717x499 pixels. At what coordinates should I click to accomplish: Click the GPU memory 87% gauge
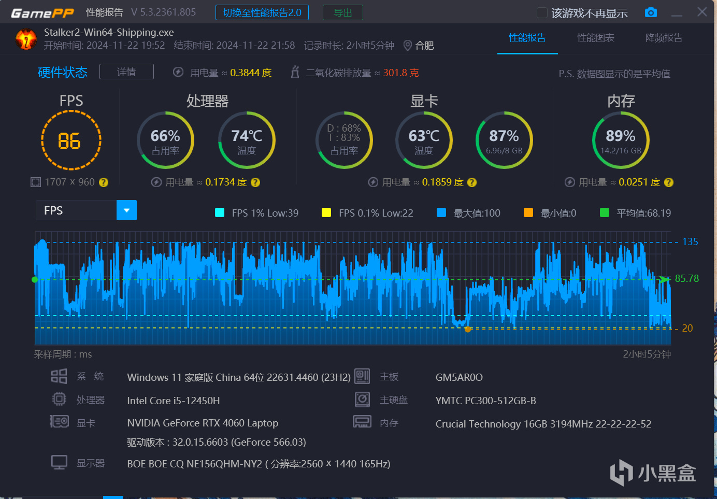coord(504,140)
